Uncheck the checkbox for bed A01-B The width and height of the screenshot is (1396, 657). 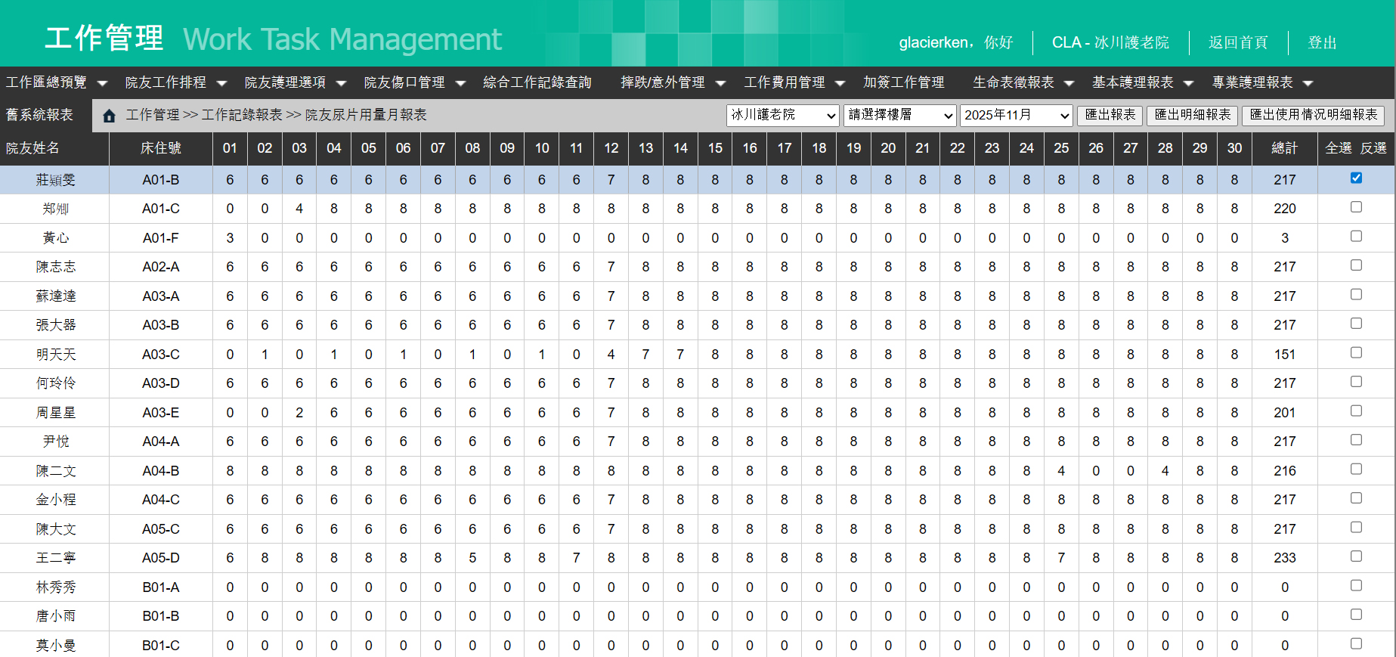[1356, 178]
